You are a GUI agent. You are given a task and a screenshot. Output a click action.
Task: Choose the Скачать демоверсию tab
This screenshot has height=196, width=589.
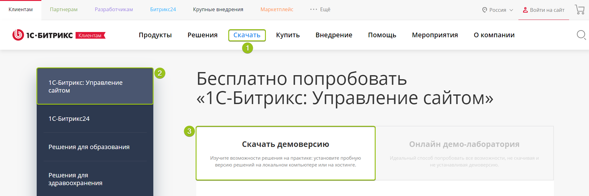pyautogui.click(x=285, y=153)
